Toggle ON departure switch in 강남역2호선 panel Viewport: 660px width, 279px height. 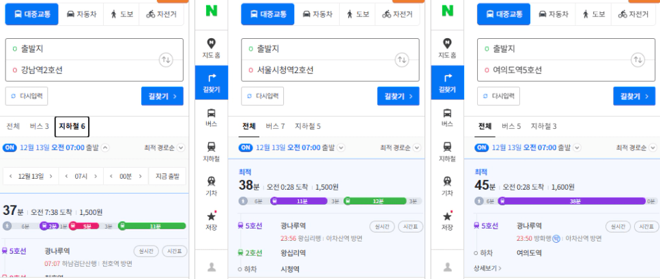[10, 148]
